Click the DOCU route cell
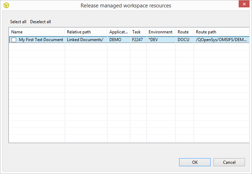Image resolution: width=252 pixels, height=174 pixels. 183,40
